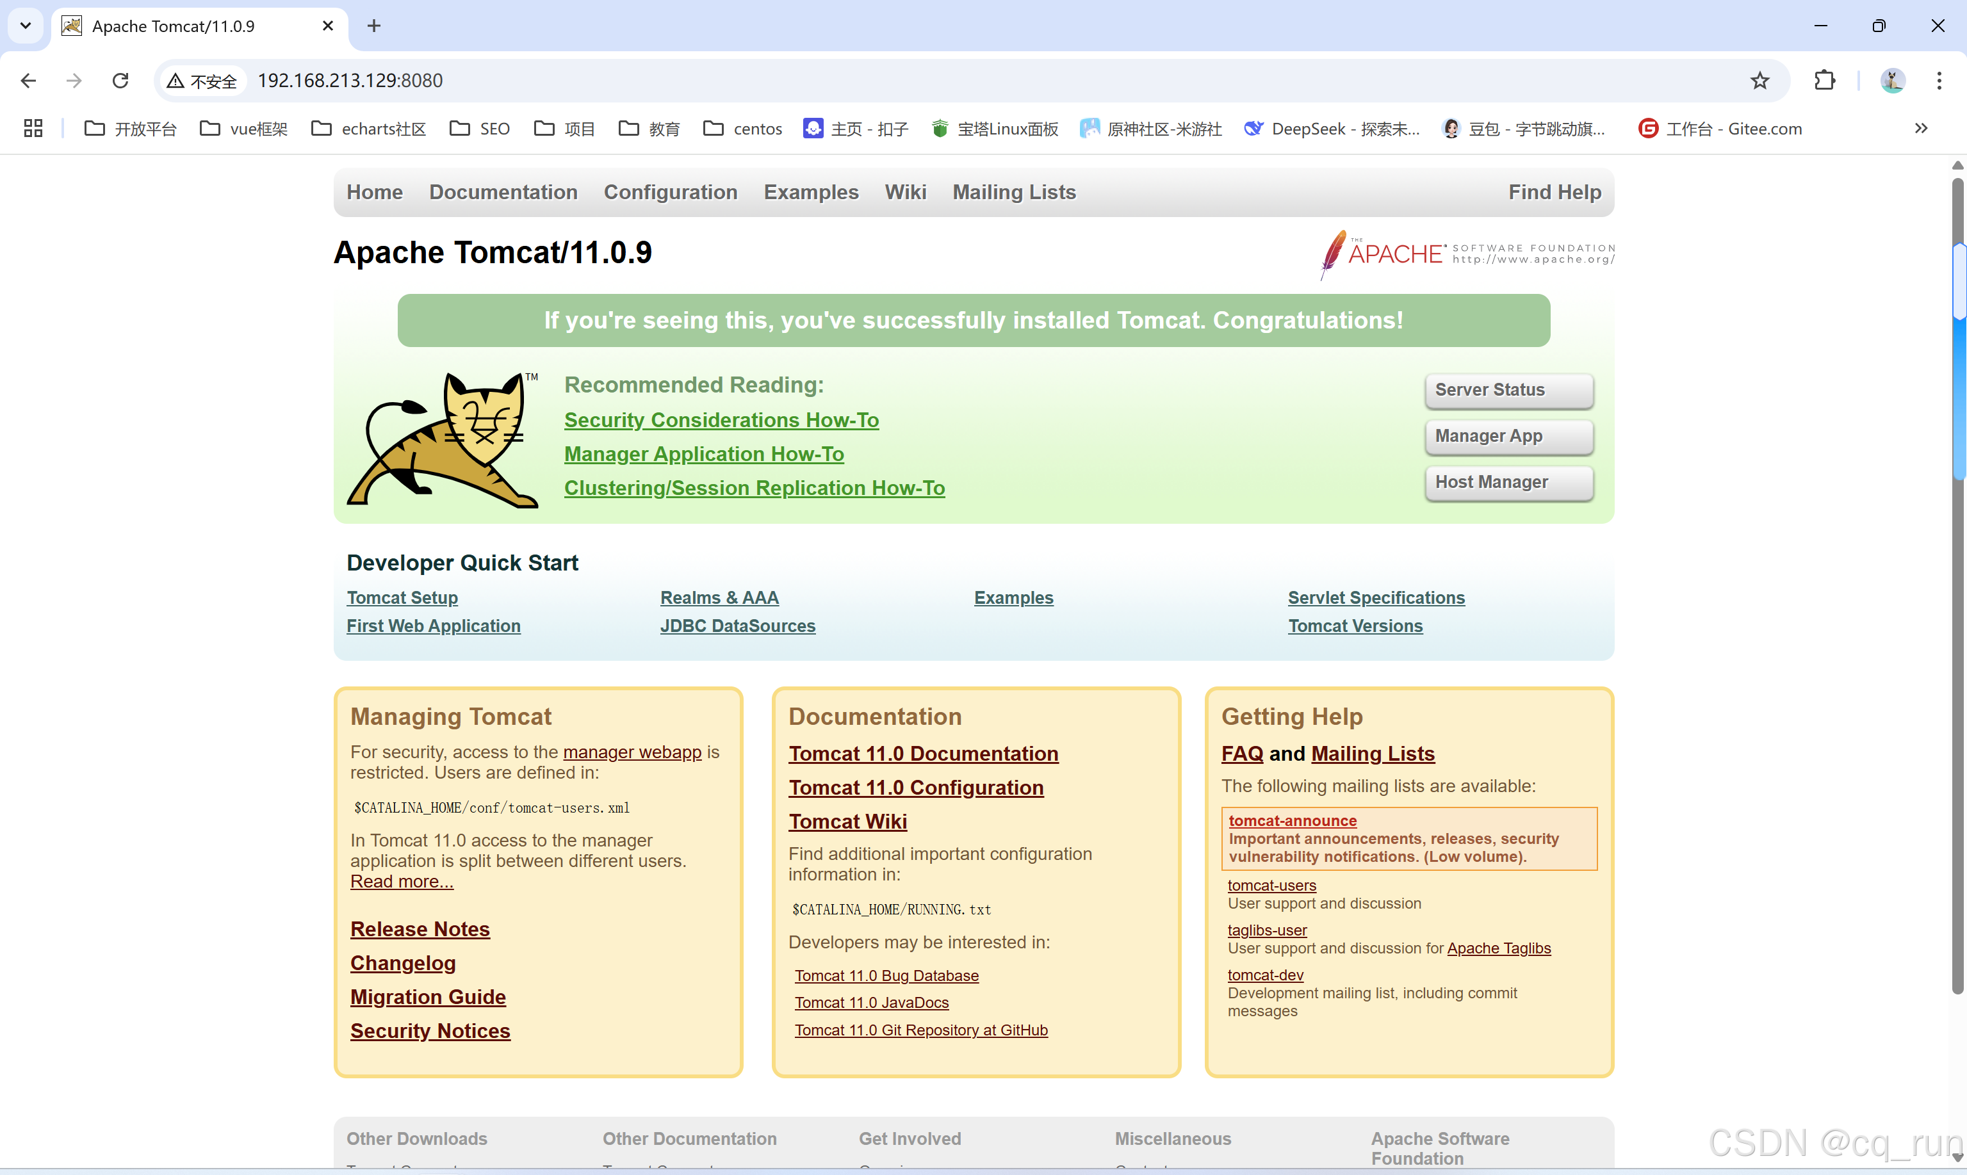Click the Server Status button
Image resolution: width=1967 pixels, height=1175 pixels.
[x=1509, y=391]
